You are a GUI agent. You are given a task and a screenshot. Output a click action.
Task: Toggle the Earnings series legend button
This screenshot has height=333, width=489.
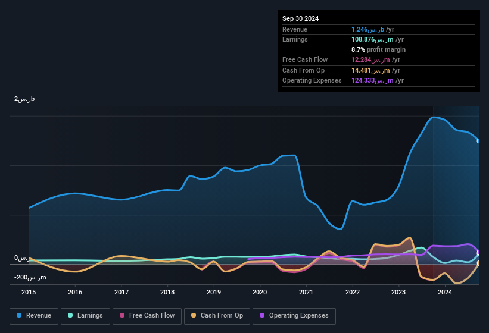(85, 316)
